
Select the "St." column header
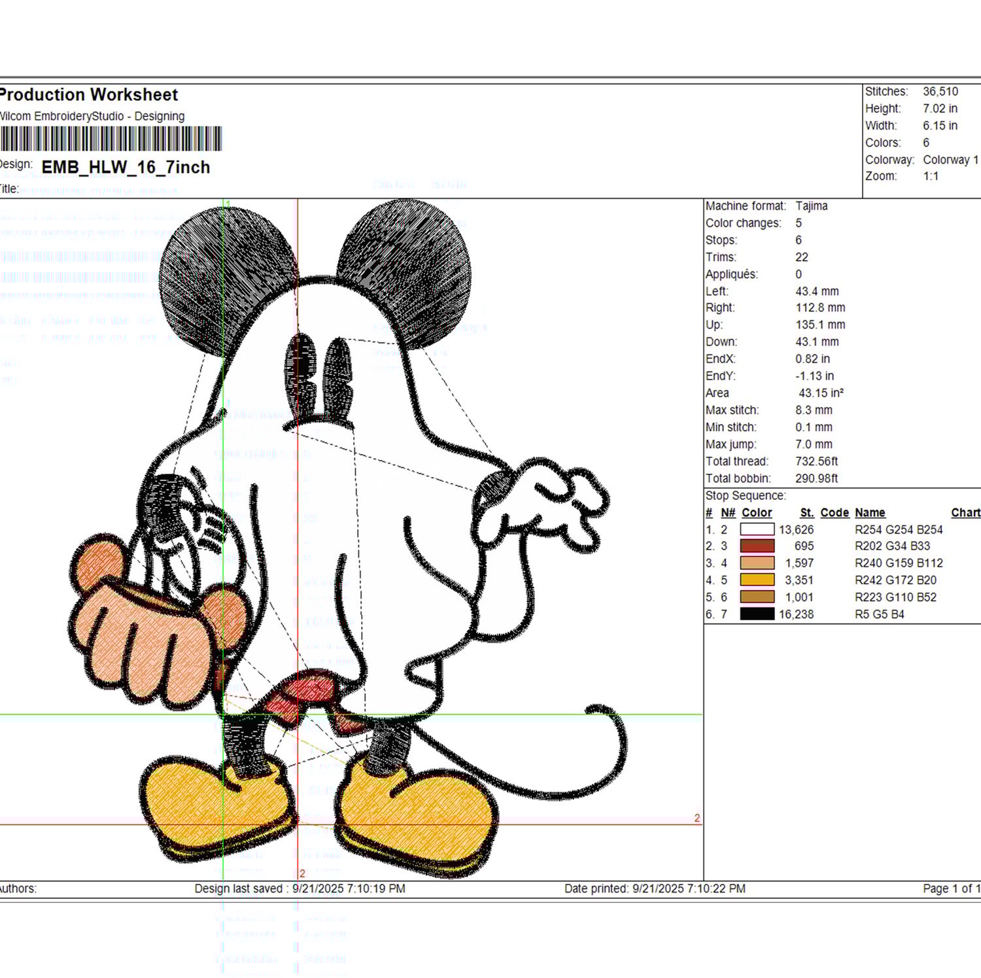click(x=807, y=513)
